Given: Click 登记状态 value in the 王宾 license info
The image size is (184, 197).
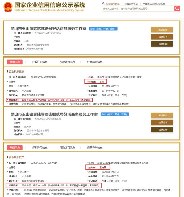Looking at the screenshot, I should tap(114, 95).
